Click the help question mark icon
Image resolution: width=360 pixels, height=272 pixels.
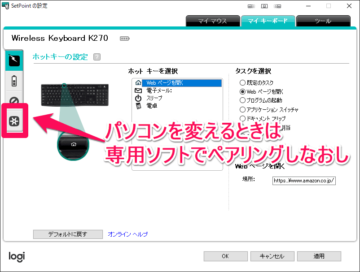tap(97, 57)
